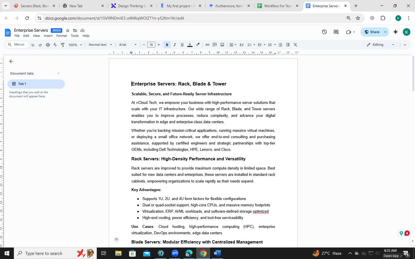Open the text color picker

pyautogui.click(x=190, y=45)
